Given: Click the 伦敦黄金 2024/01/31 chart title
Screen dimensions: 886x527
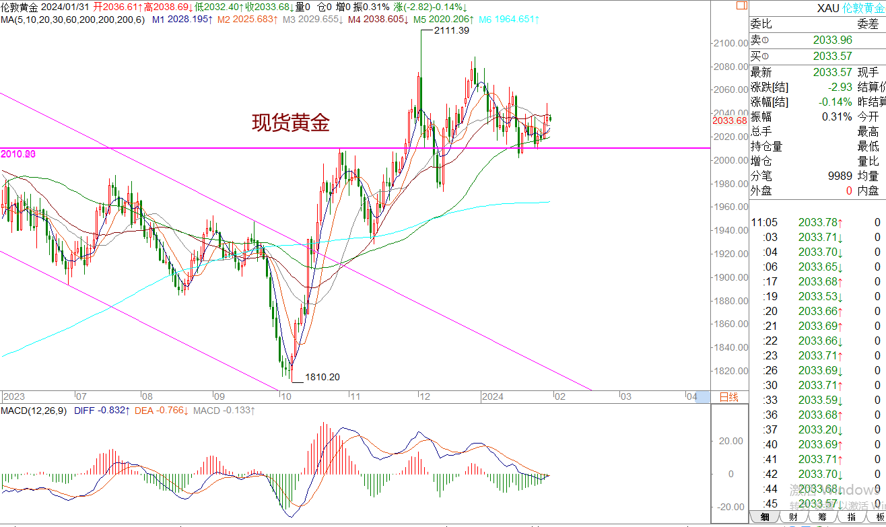Looking at the screenshot, I should [44, 7].
